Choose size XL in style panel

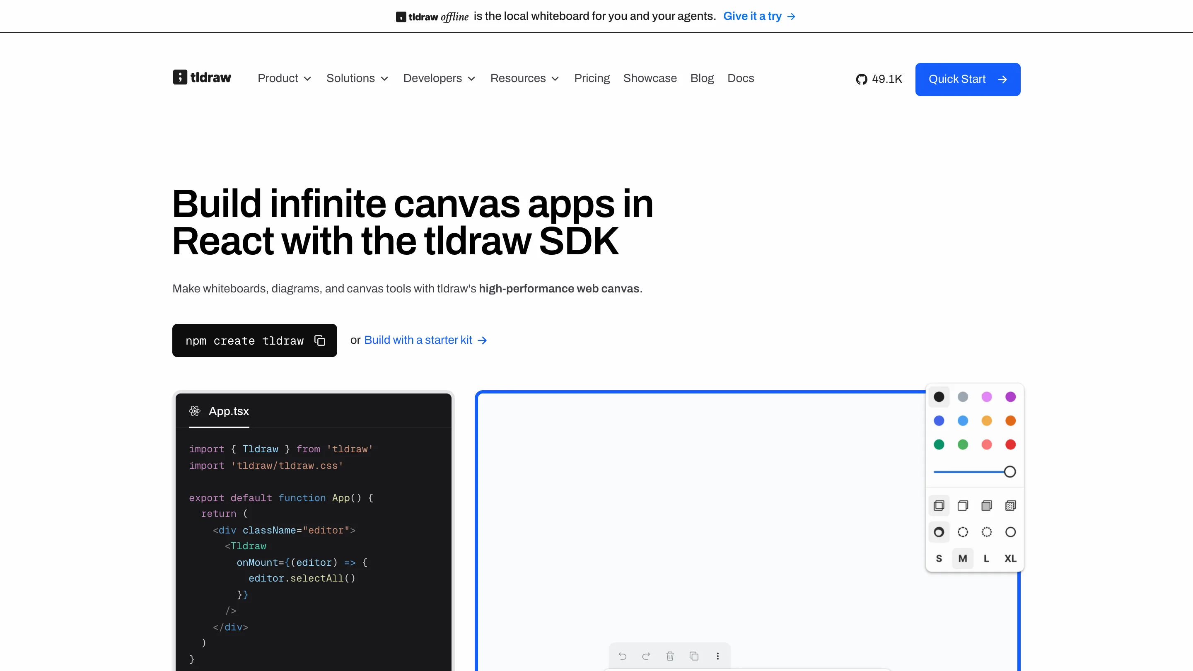pyautogui.click(x=1011, y=558)
